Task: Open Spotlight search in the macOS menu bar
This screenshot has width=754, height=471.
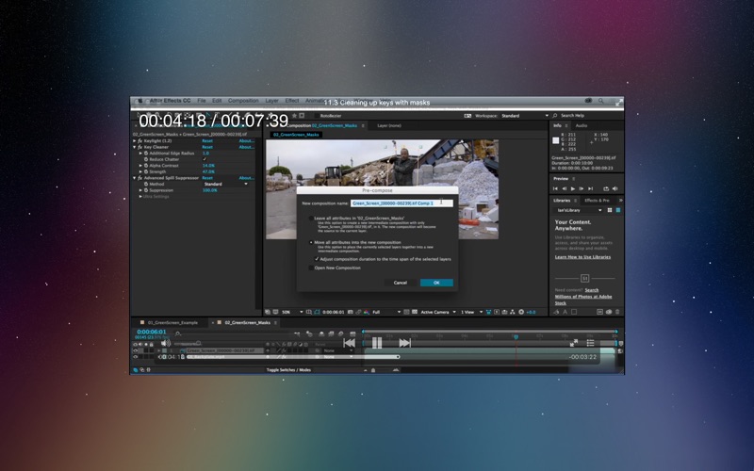Action: (x=601, y=101)
